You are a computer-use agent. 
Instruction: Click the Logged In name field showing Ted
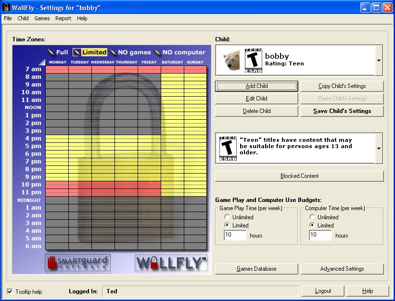[x=200, y=291]
